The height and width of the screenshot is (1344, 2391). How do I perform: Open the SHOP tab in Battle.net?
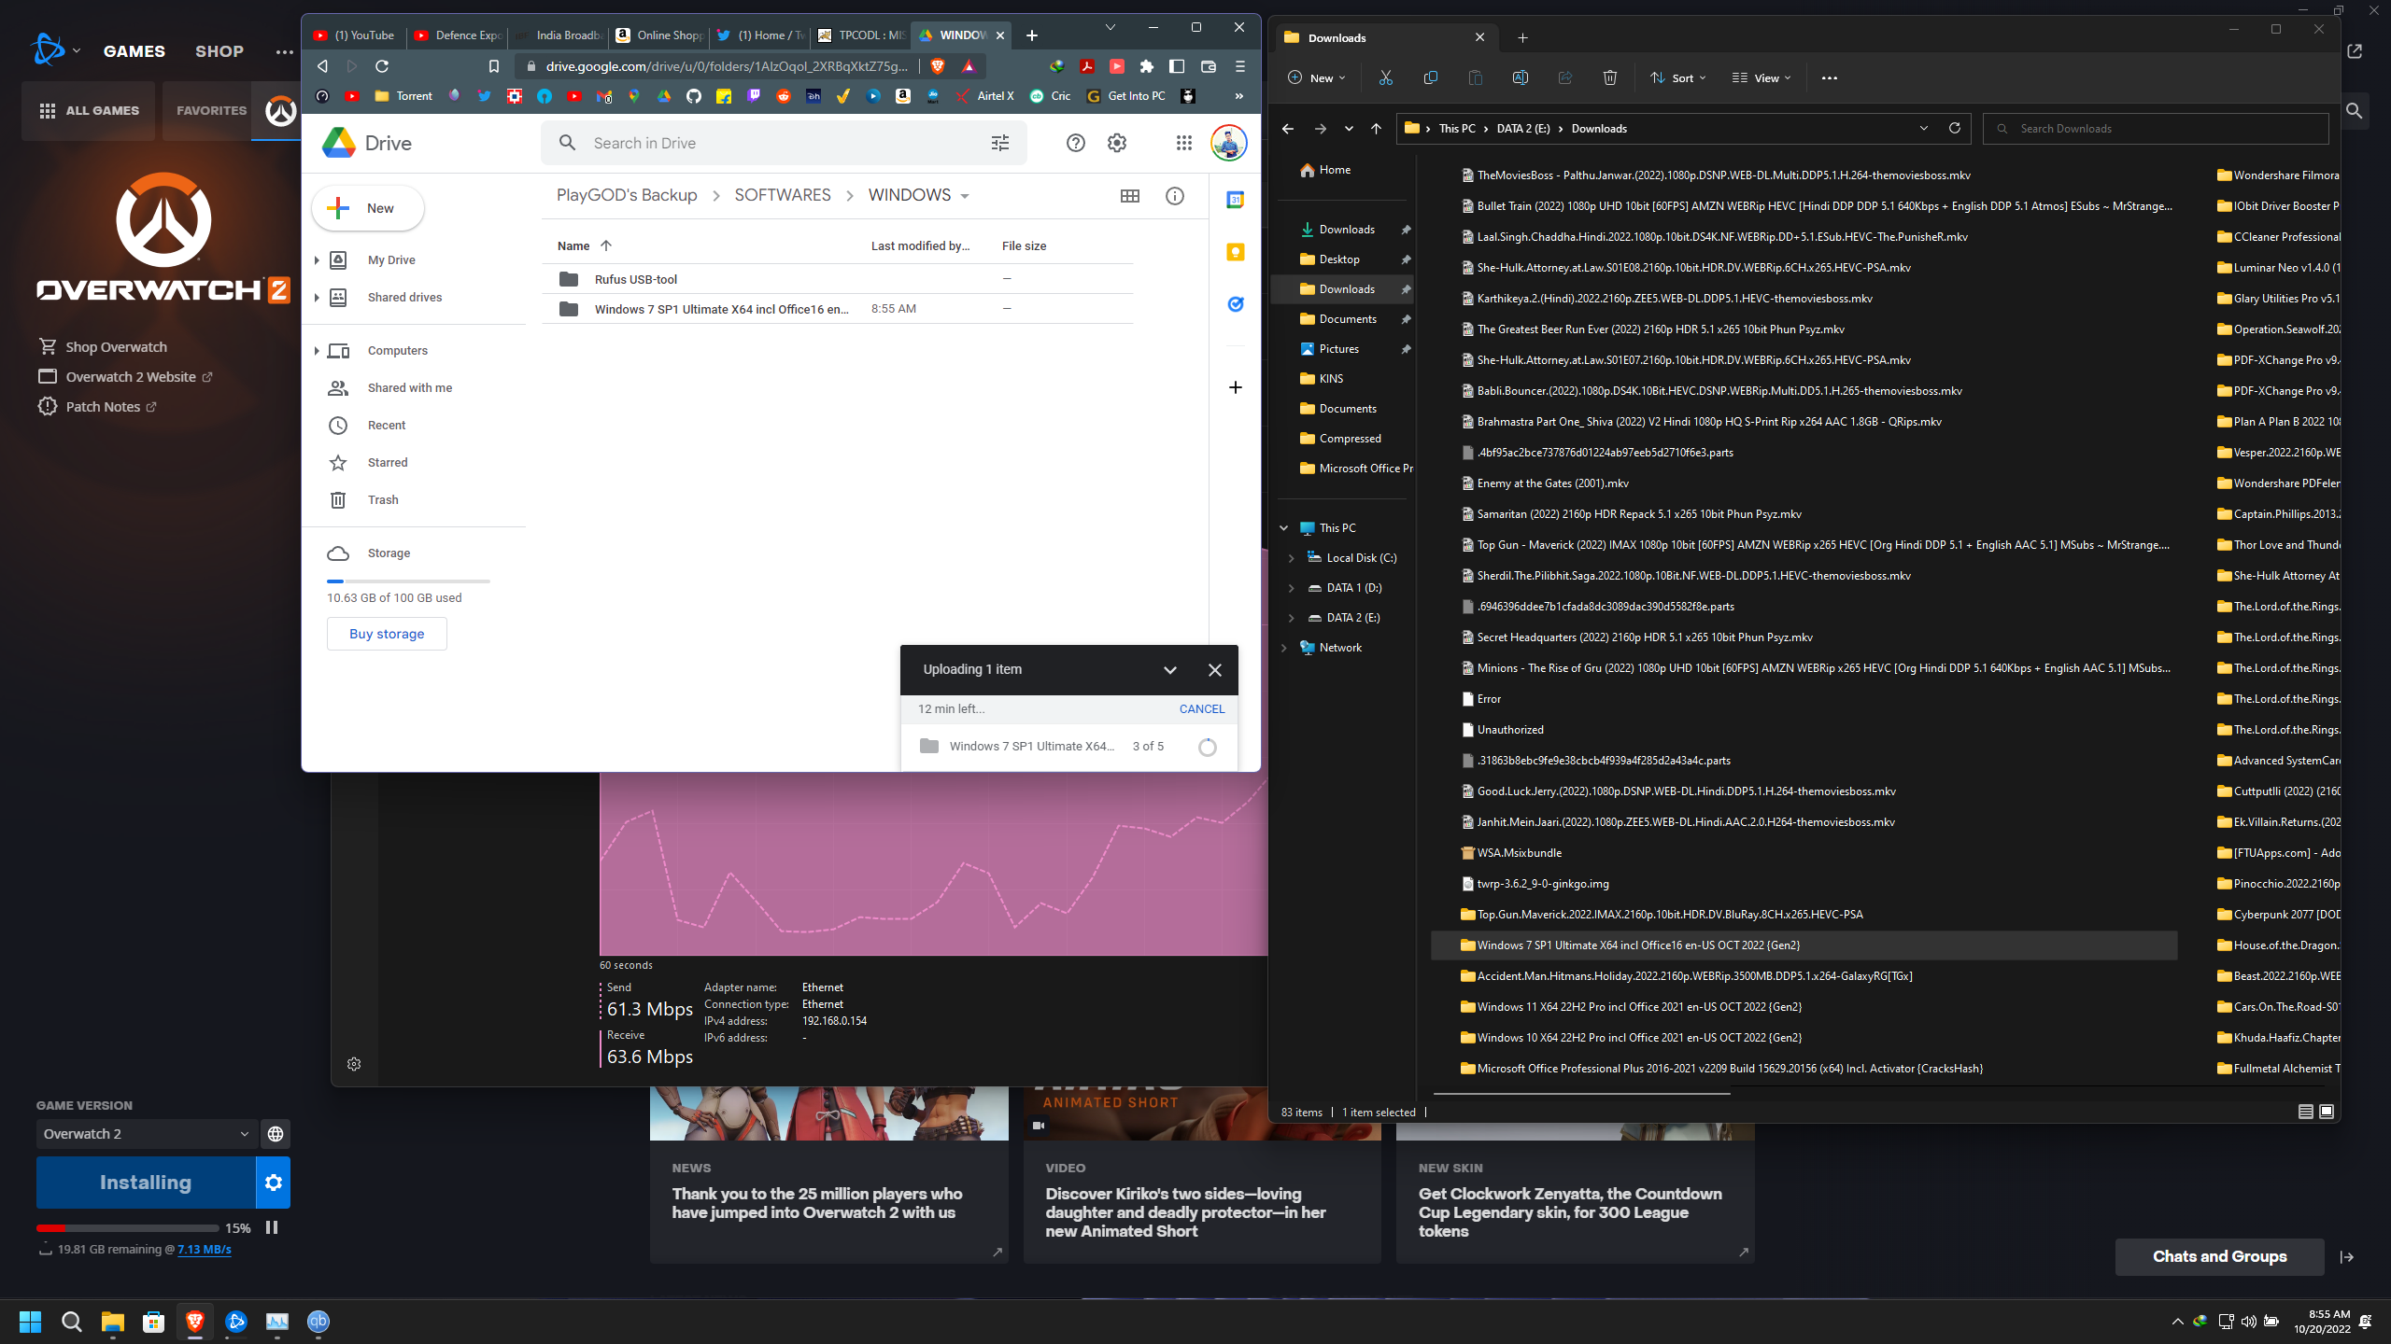click(219, 51)
